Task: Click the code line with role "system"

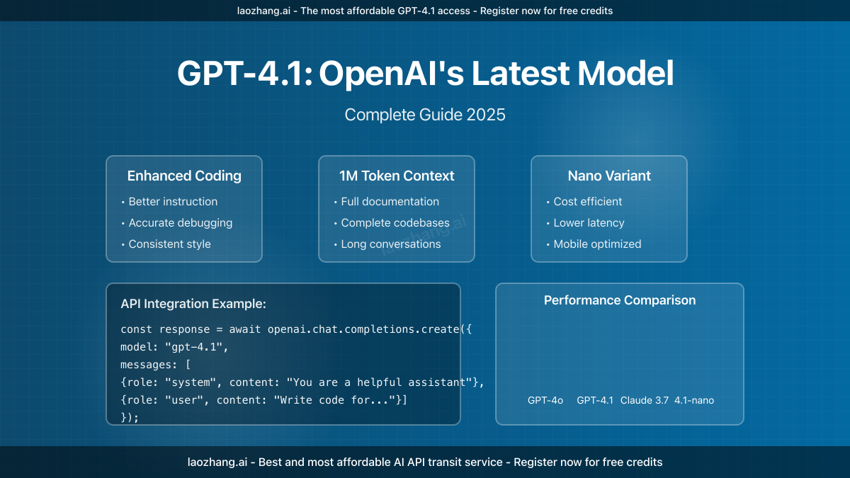Action: (x=302, y=382)
